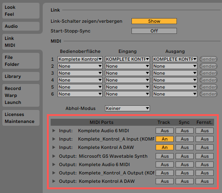The height and width of the screenshot is (193, 222).
Task: Open Eingang dropdown in row 1
Action: [x=127, y=59]
